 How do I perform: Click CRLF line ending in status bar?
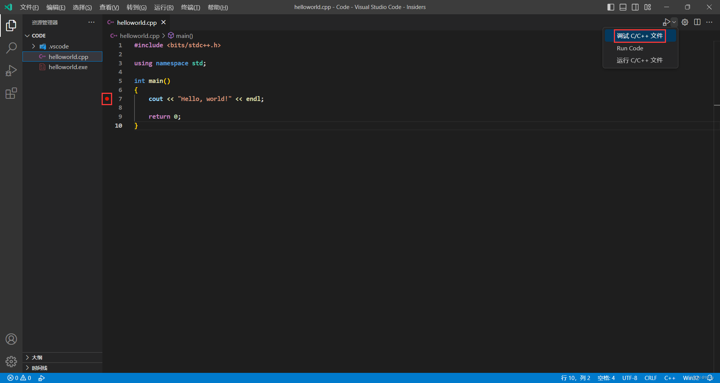(650, 378)
